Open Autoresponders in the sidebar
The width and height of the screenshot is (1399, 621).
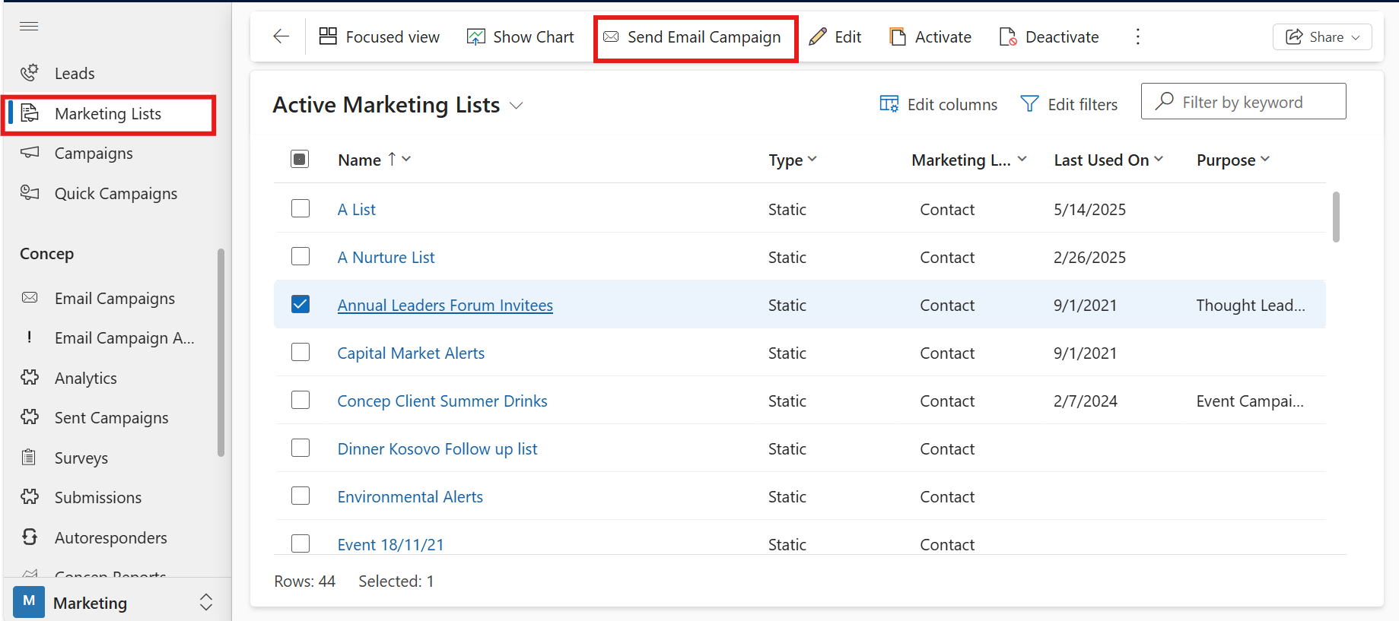click(110, 537)
